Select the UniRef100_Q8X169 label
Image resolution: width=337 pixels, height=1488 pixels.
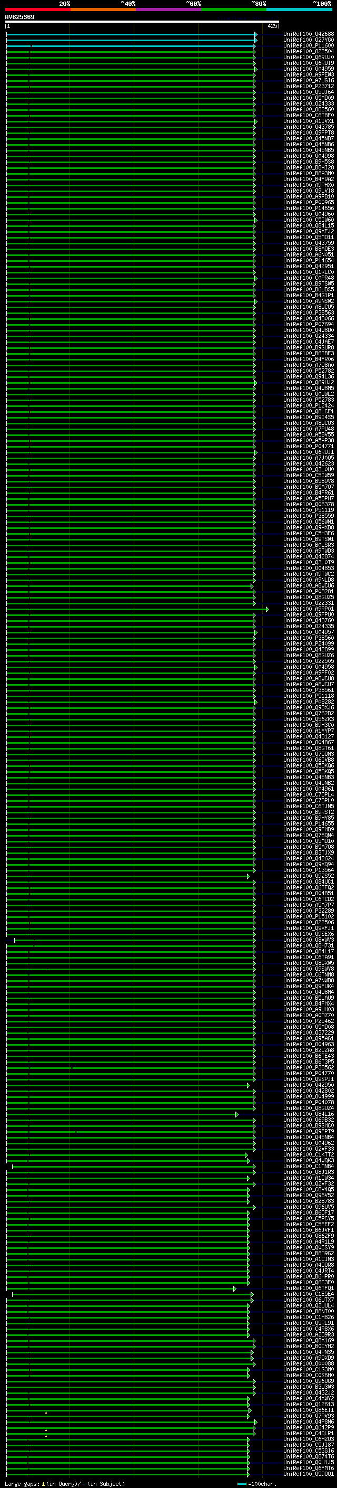point(309,1340)
